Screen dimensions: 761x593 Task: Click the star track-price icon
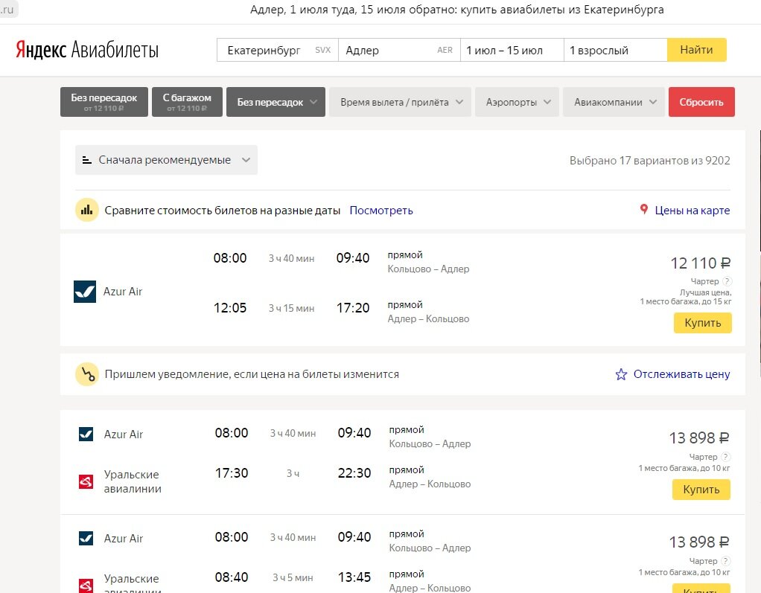pyautogui.click(x=621, y=374)
